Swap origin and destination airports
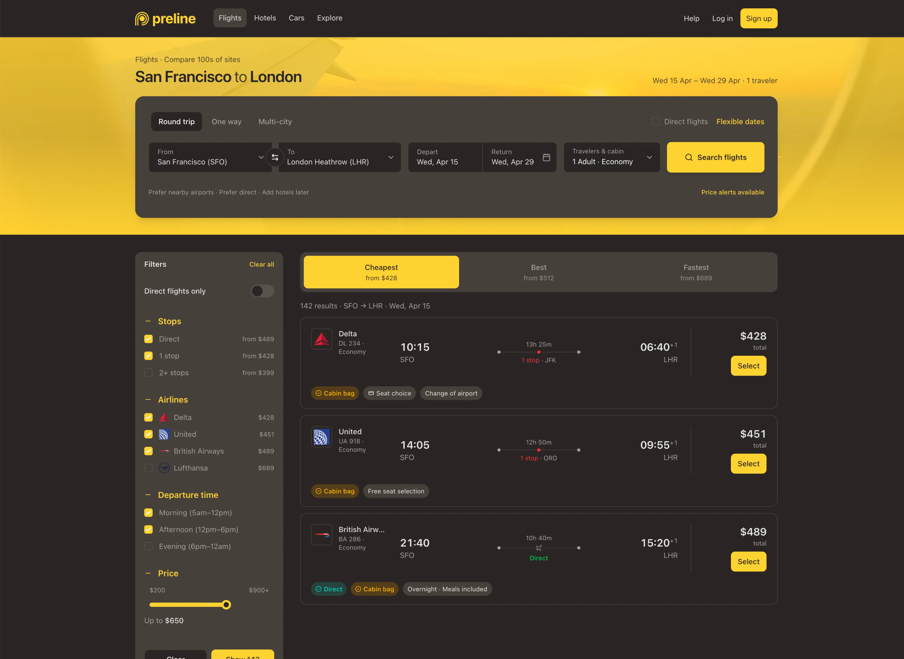The image size is (904, 659). coord(275,157)
